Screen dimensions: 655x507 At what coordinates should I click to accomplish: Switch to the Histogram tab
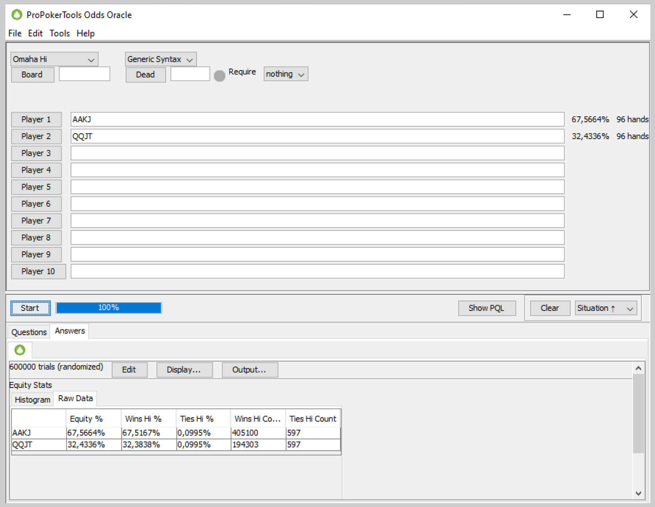(x=32, y=400)
